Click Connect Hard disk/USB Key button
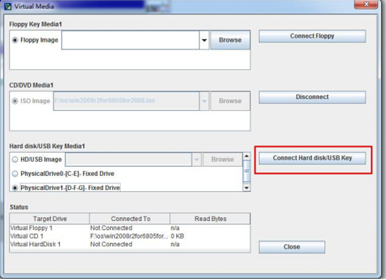 (x=312, y=158)
